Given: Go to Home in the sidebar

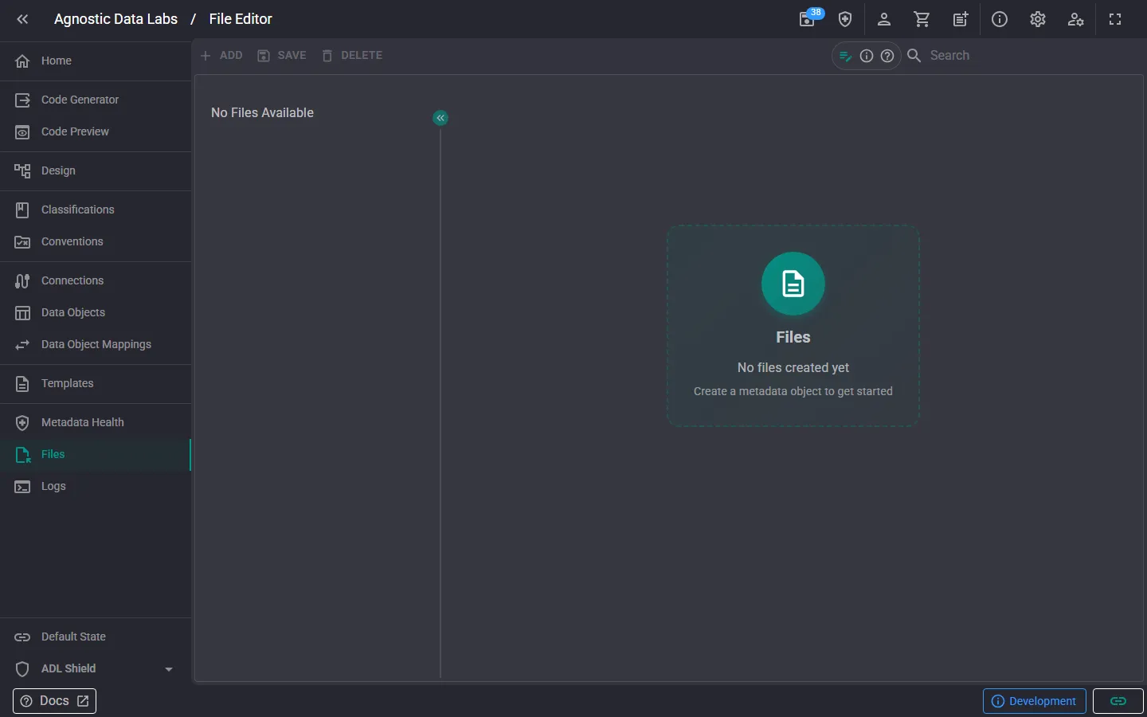Looking at the screenshot, I should (x=96, y=61).
